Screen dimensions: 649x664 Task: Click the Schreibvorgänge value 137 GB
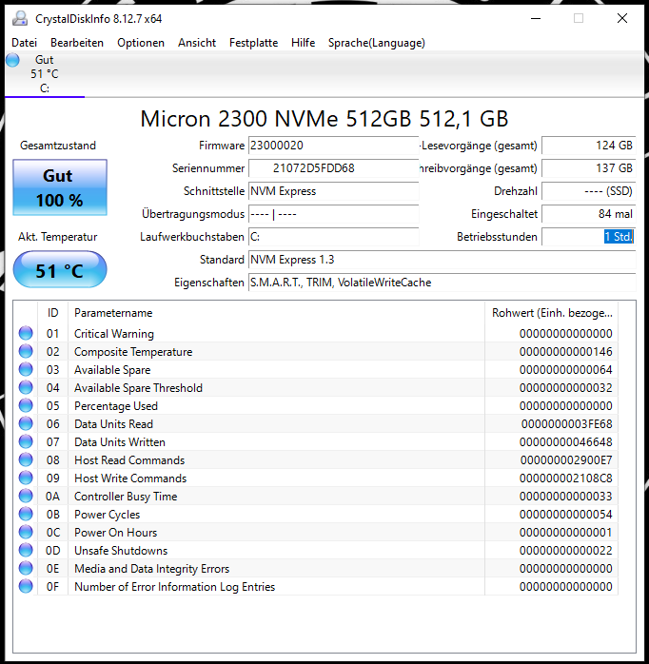click(588, 168)
